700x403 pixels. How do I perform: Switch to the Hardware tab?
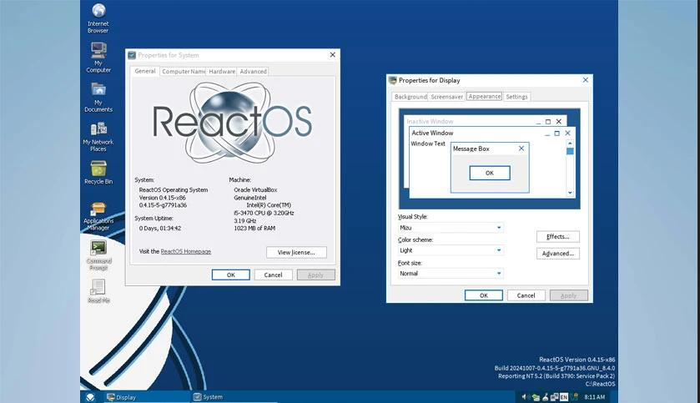point(222,72)
